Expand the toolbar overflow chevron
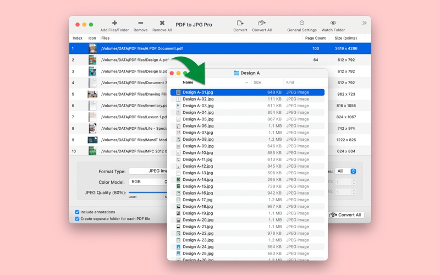 tap(364, 23)
